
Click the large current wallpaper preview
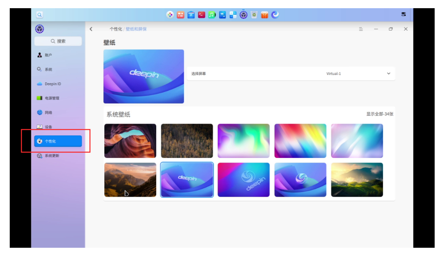(x=144, y=76)
